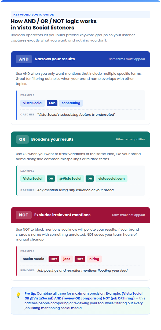Select the '@VistaSocial' keyword chip
The width and height of the screenshot is (161, 330).
[70, 179]
